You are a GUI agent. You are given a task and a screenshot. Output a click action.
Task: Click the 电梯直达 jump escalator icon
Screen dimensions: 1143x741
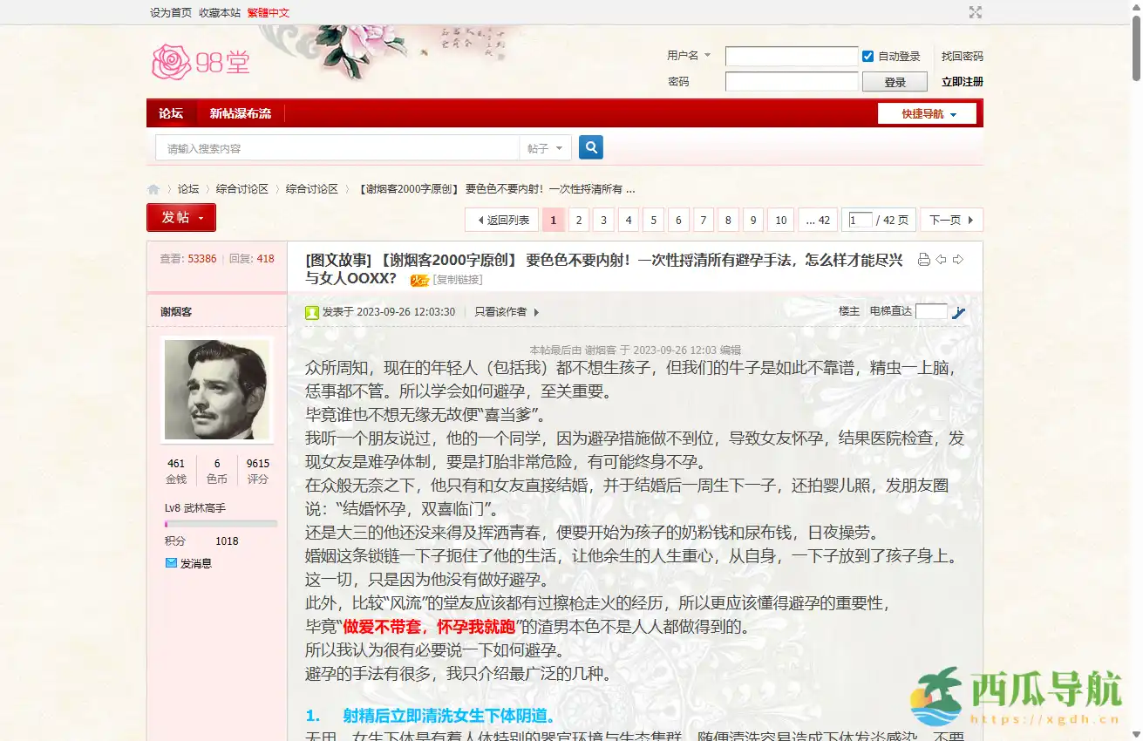click(959, 313)
